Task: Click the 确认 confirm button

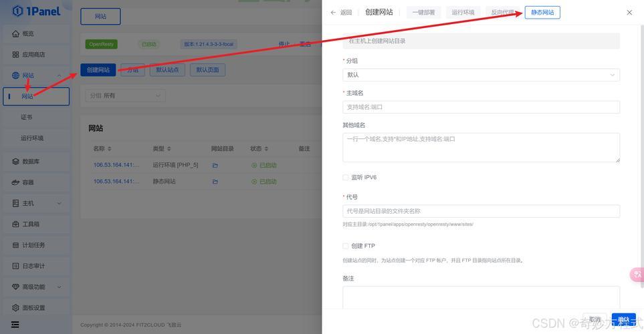Action: coord(623,320)
